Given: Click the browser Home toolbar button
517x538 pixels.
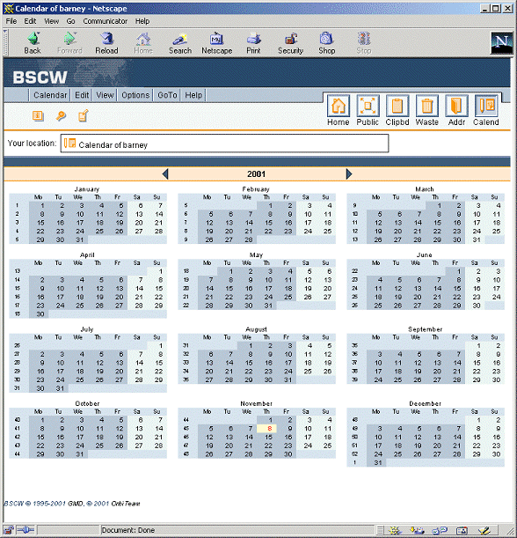Looking at the screenshot, I should tap(143, 43).
